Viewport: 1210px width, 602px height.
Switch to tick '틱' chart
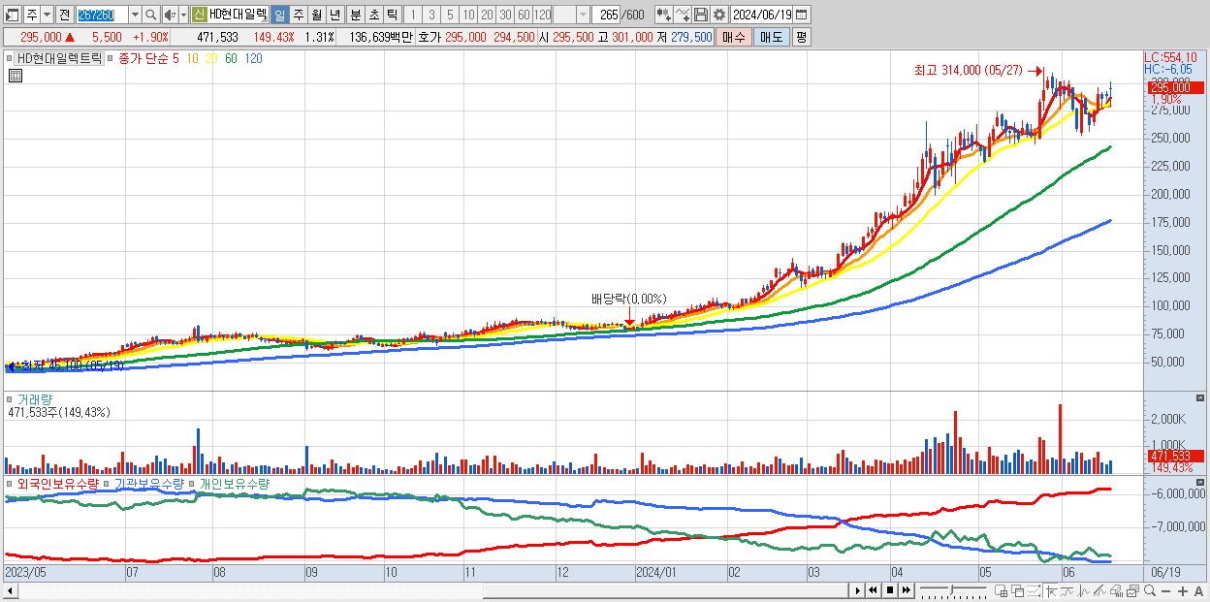(391, 15)
